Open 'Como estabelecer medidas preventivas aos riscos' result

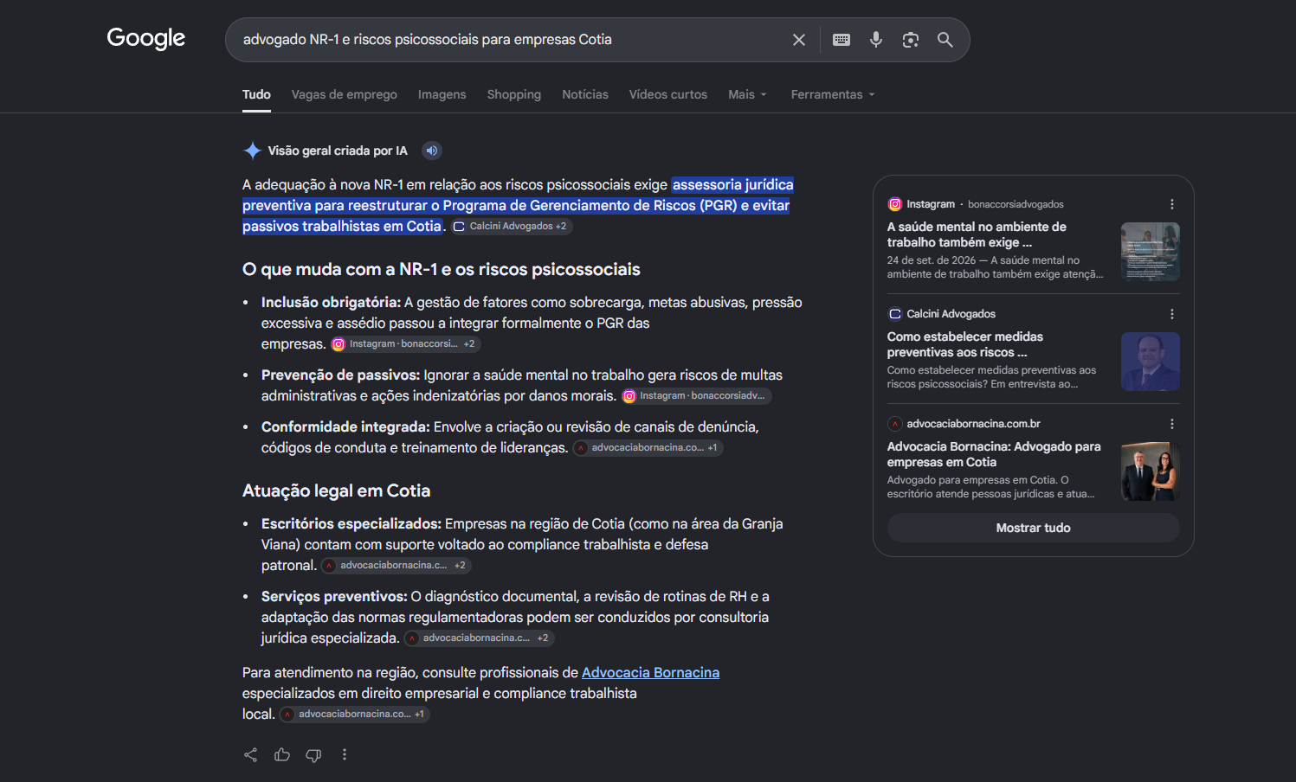point(965,344)
